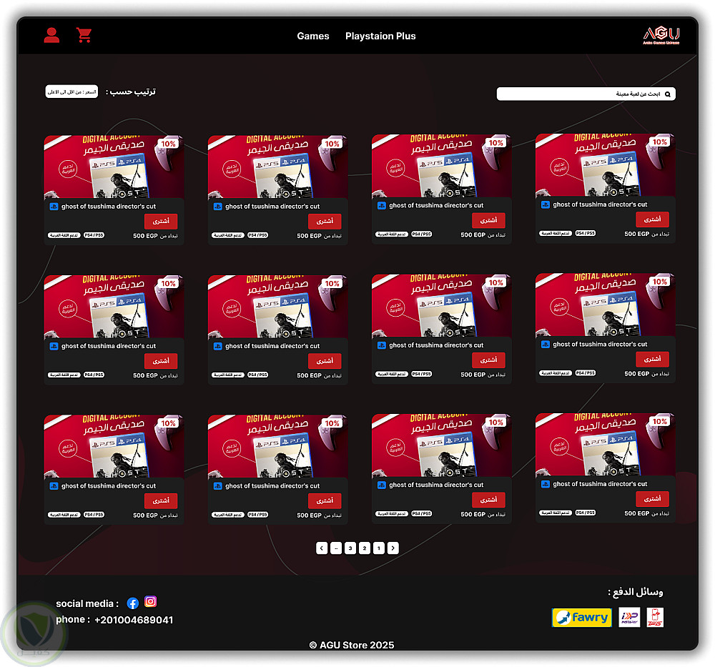
Task: Go to next page with right chevron
Action: point(393,548)
